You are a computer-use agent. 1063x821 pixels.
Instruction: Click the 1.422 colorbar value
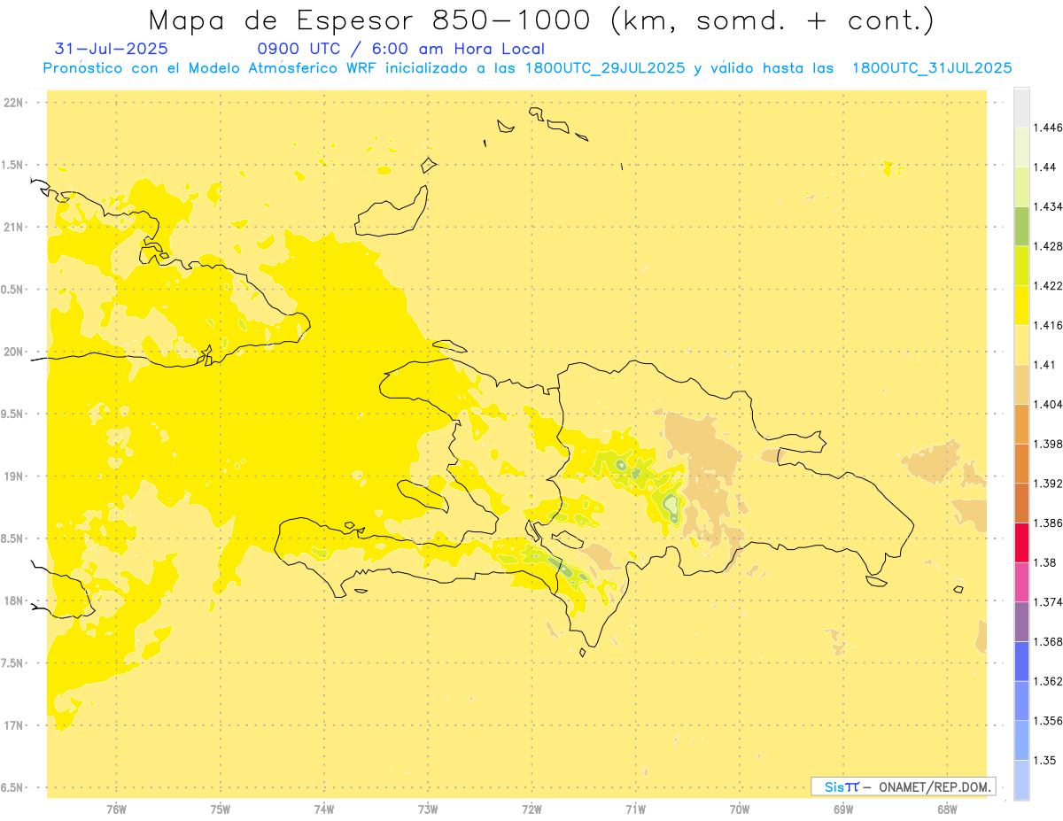point(1049,286)
